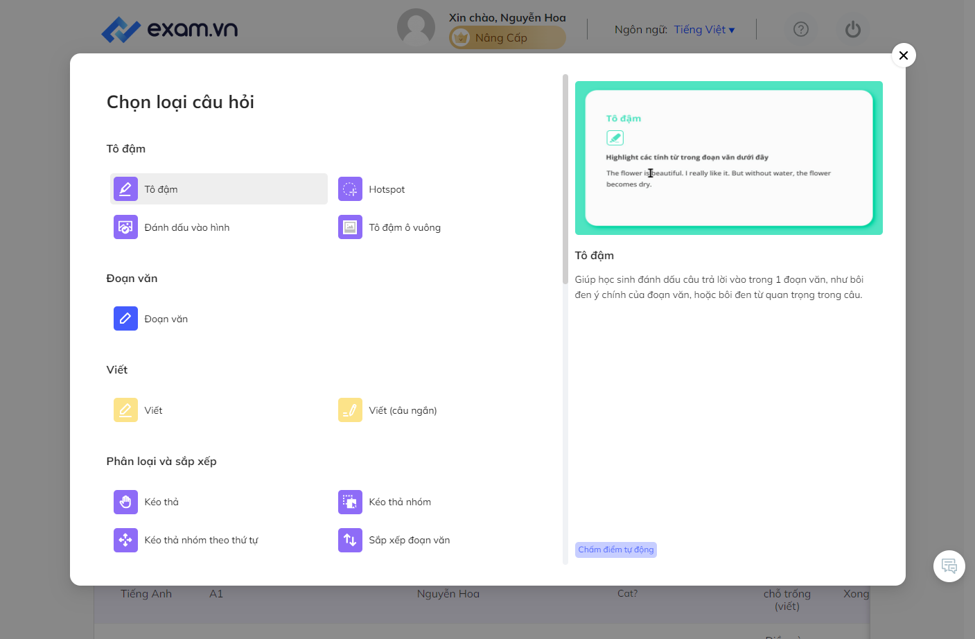
Task: Choose the Đoạn văn pencil icon
Action: click(125, 318)
